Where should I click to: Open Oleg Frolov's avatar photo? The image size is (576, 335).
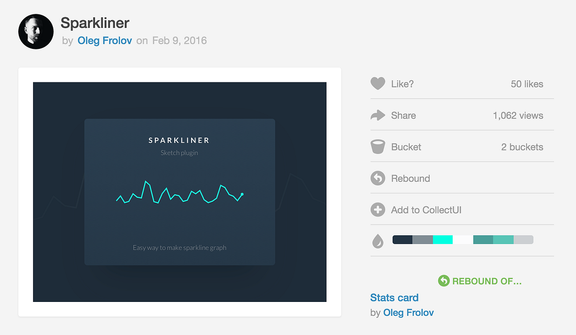[36, 31]
